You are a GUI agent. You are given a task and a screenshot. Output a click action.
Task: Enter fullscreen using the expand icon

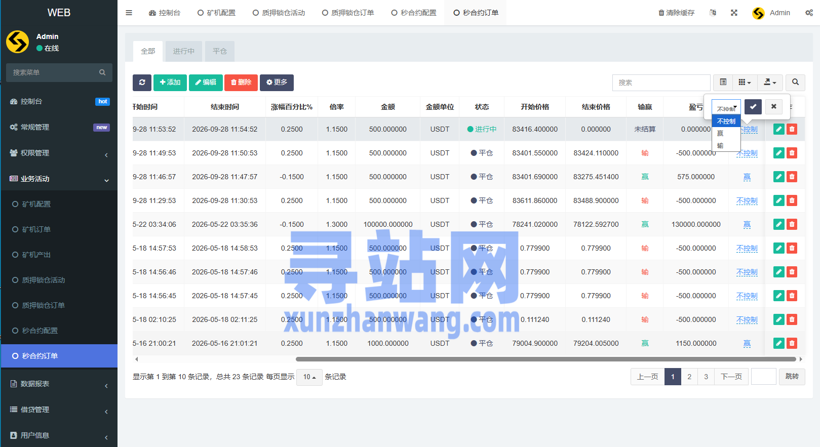(x=734, y=13)
